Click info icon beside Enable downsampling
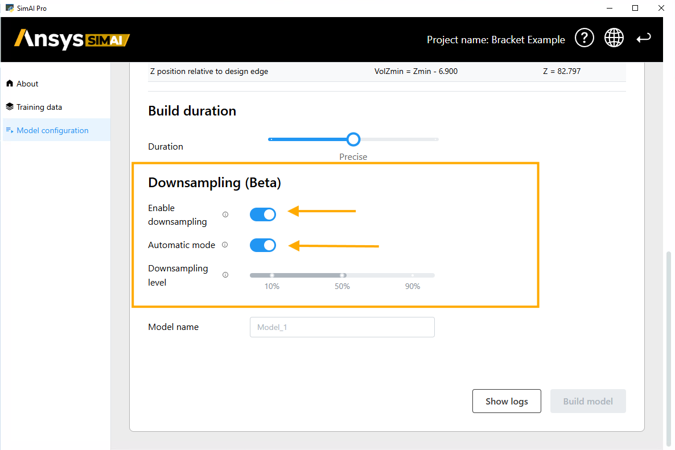Viewport: 675px width, 450px height. click(x=225, y=214)
